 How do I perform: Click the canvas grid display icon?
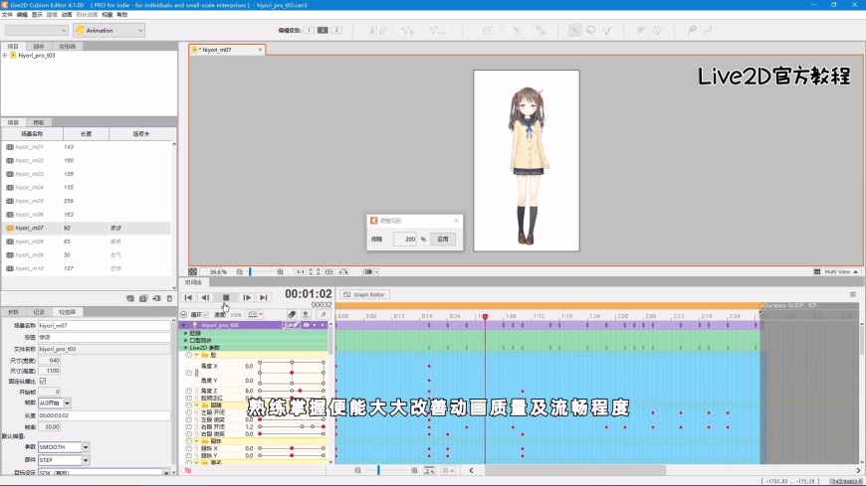(x=329, y=272)
